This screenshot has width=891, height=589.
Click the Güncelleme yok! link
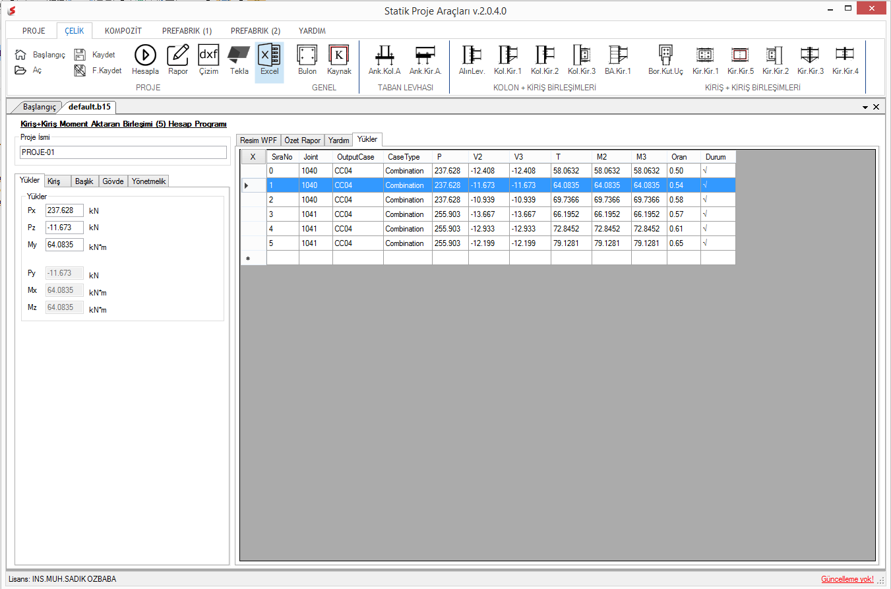[x=847, y=579]
